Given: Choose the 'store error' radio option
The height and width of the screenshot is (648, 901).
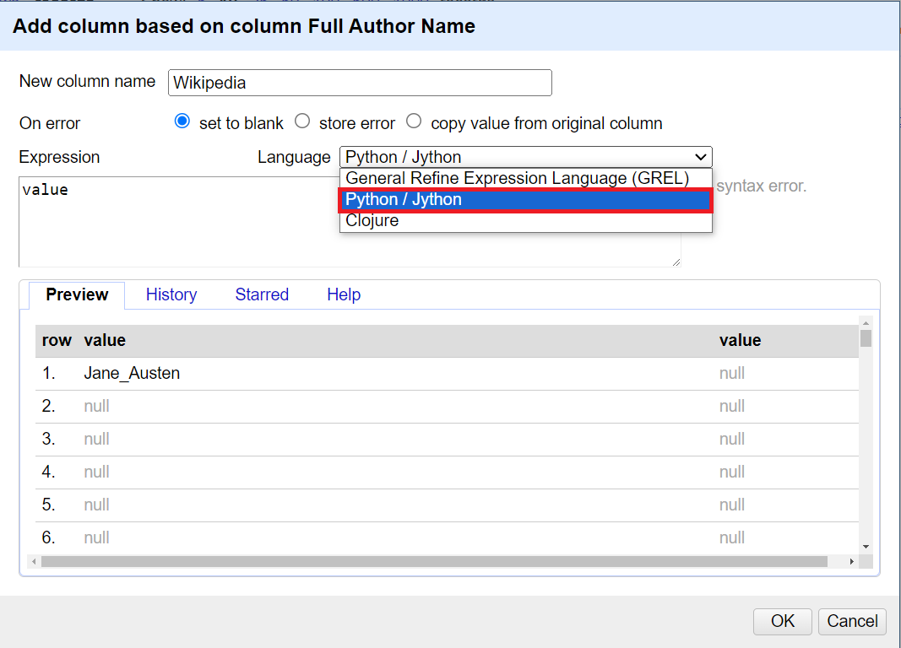Looking at the screenshot, I should click(x=301, y=121).
